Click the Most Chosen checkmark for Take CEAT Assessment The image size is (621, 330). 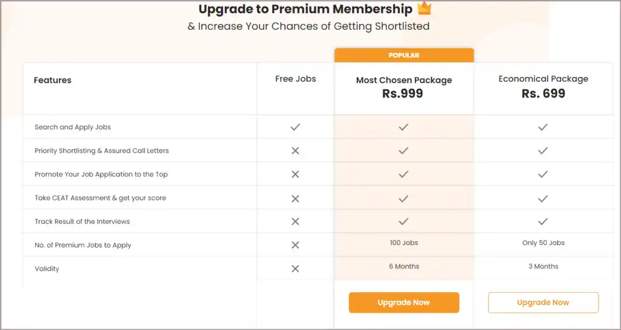(x=404, y=198)
